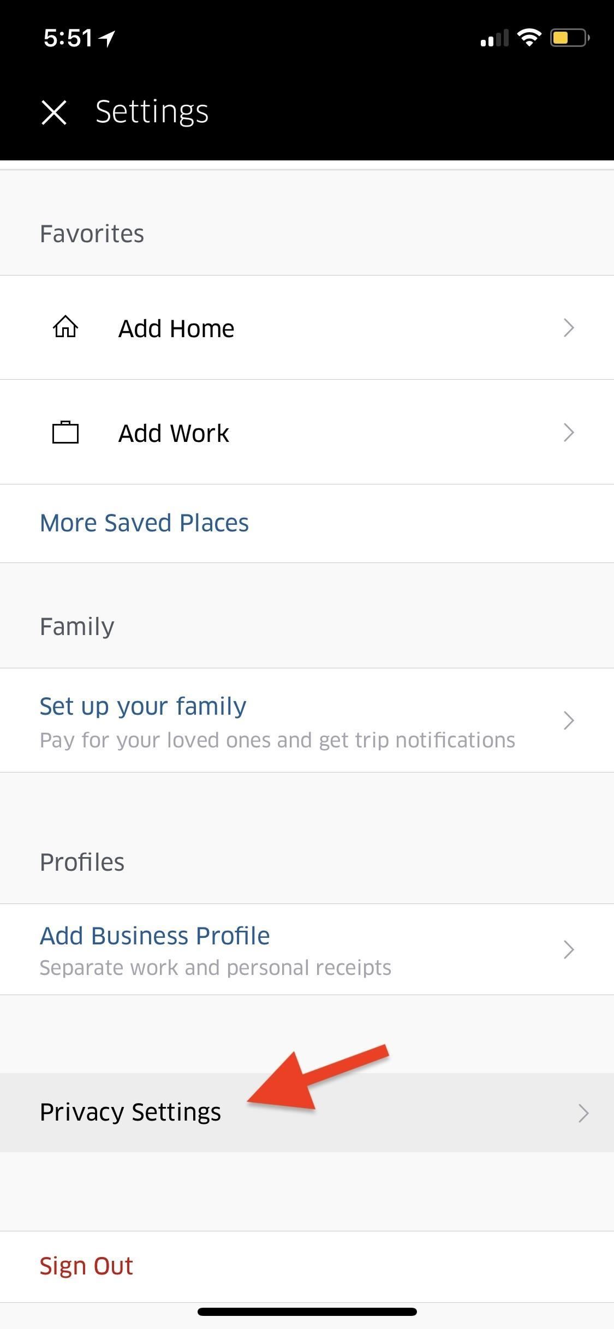Expand Add Work using its chevron
614x1329 pixels.
point(569,433)
